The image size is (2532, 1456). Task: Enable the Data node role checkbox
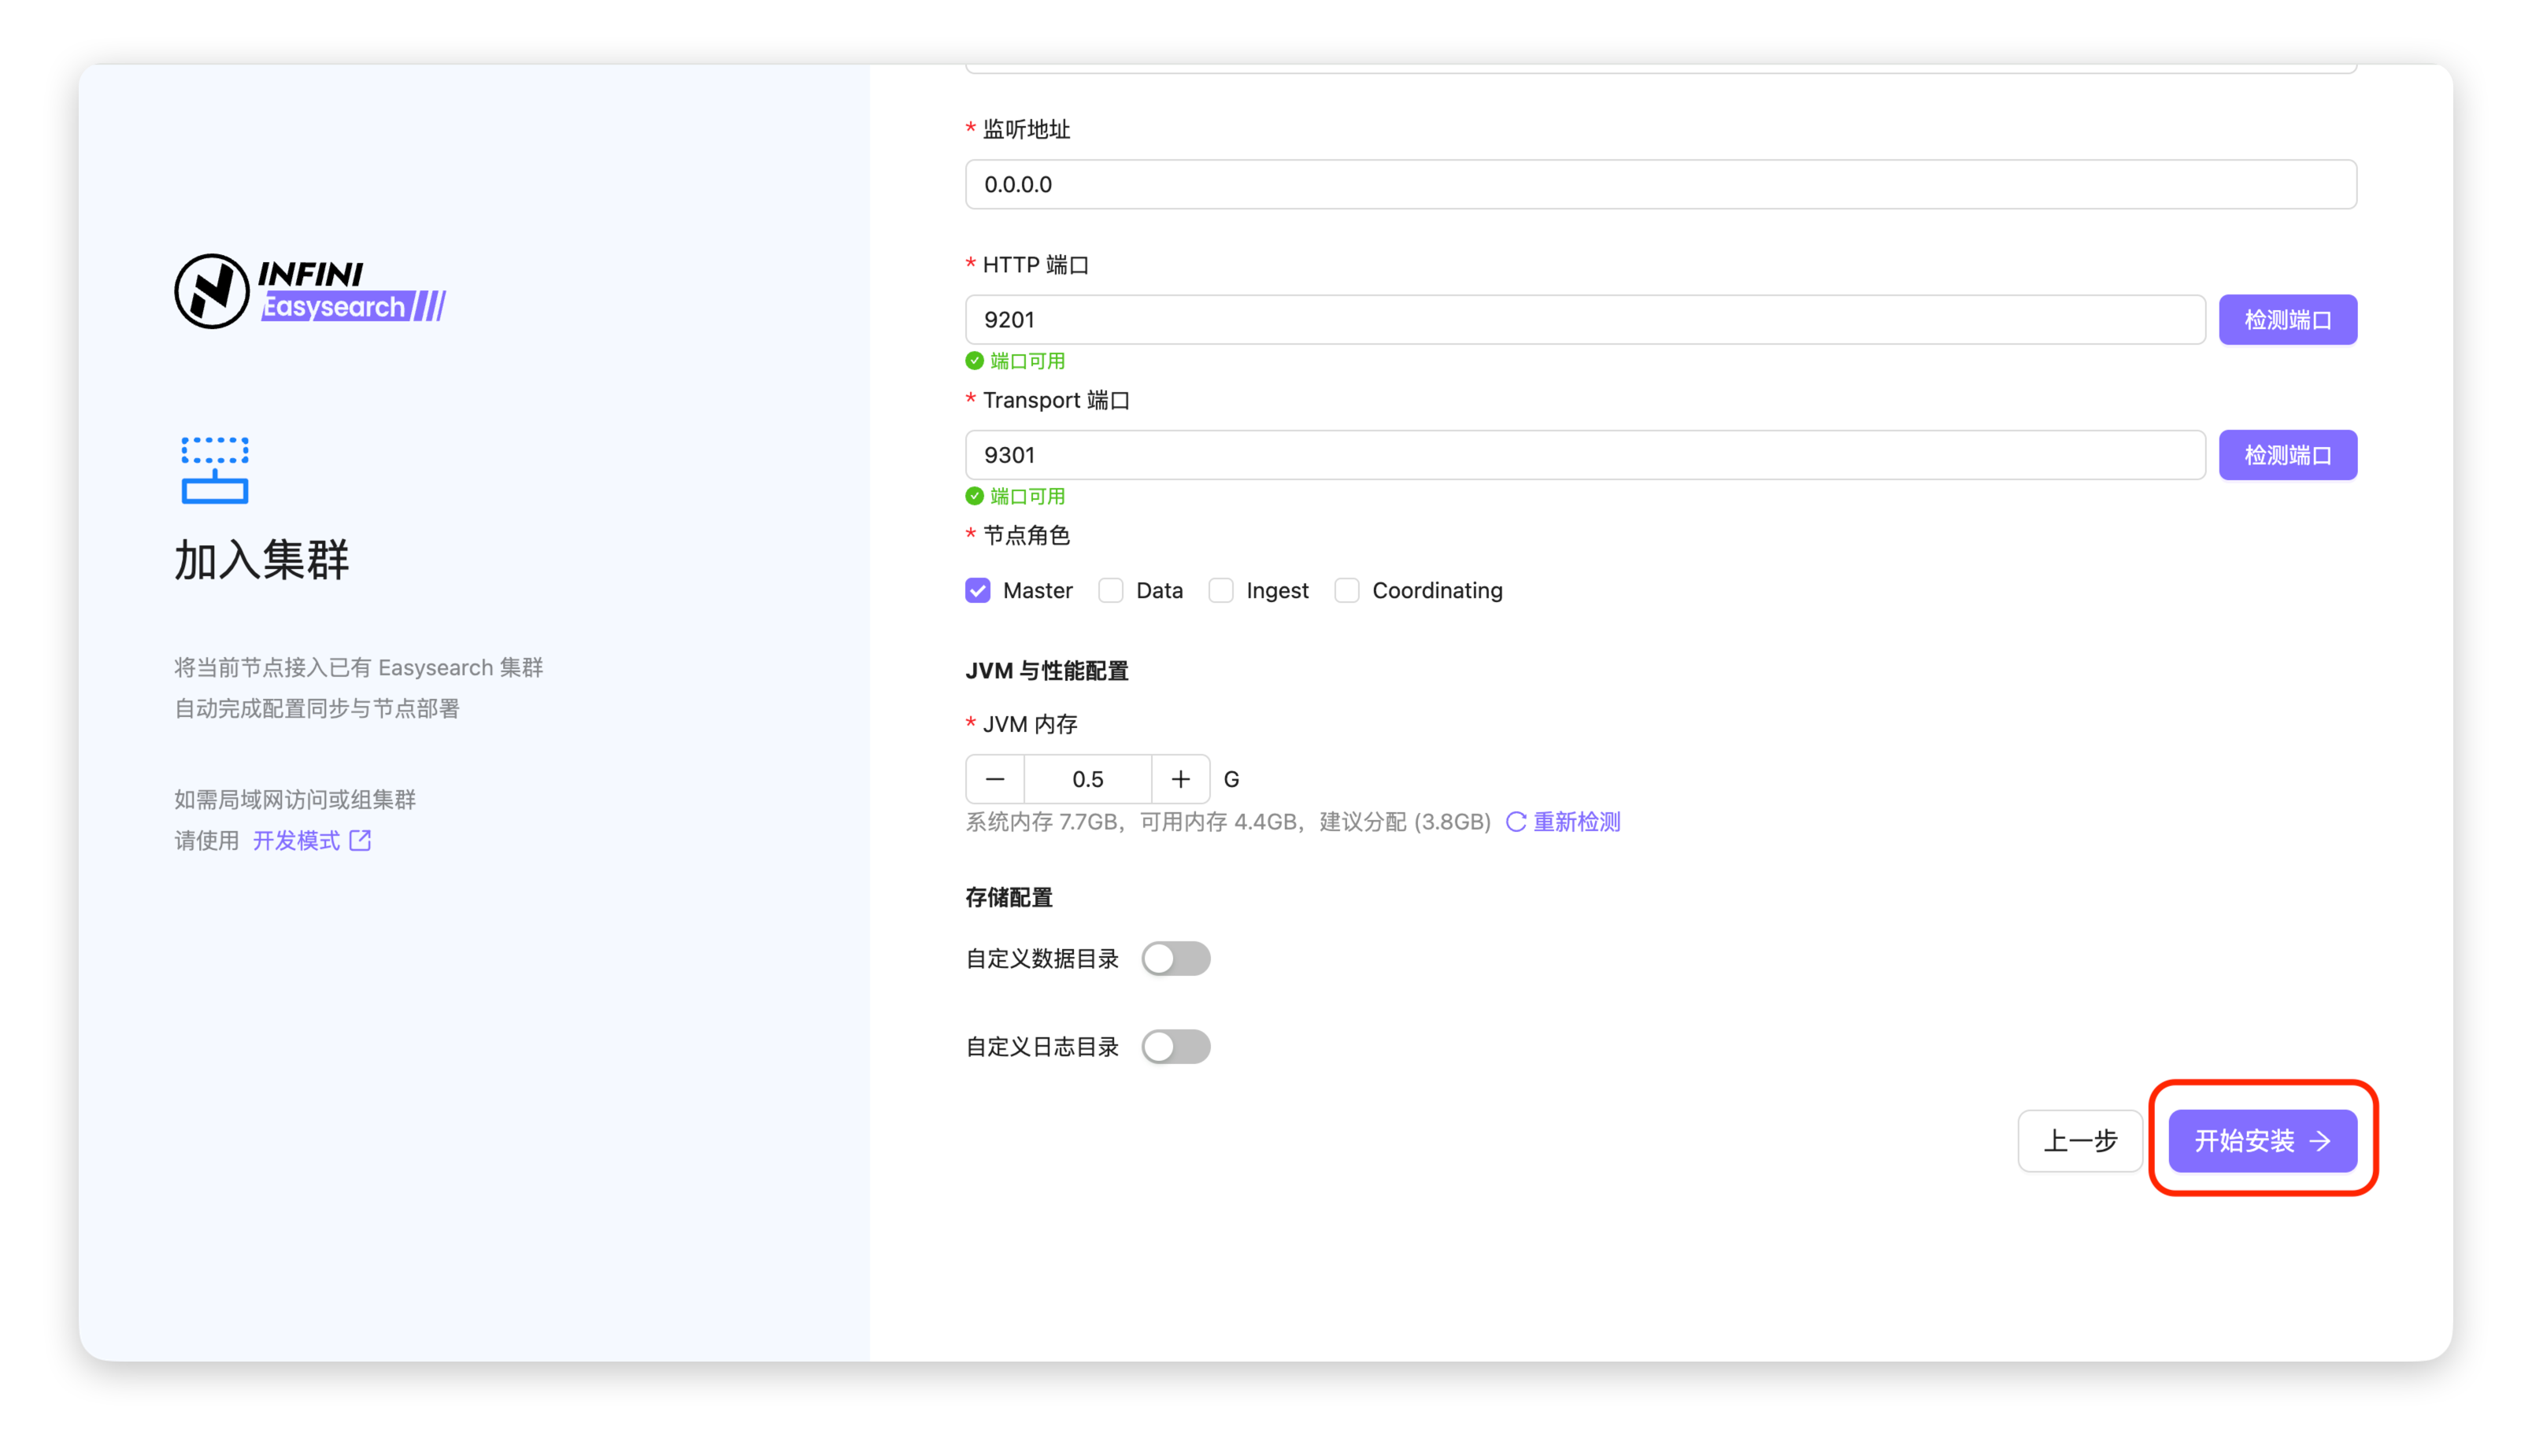1110,591
